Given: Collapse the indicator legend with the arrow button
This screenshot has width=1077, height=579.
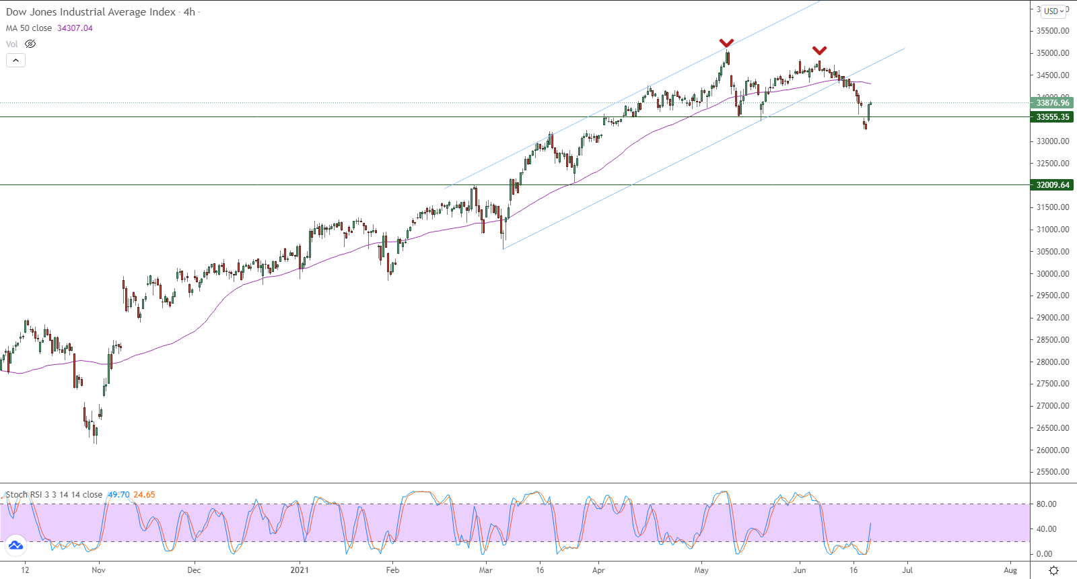Looking at the screenshot, I should click(x=15, y=60).
